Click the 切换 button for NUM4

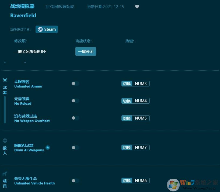click(127, 101)
